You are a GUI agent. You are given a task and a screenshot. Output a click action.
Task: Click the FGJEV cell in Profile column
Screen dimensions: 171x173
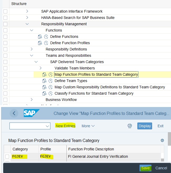coord(53,156)
